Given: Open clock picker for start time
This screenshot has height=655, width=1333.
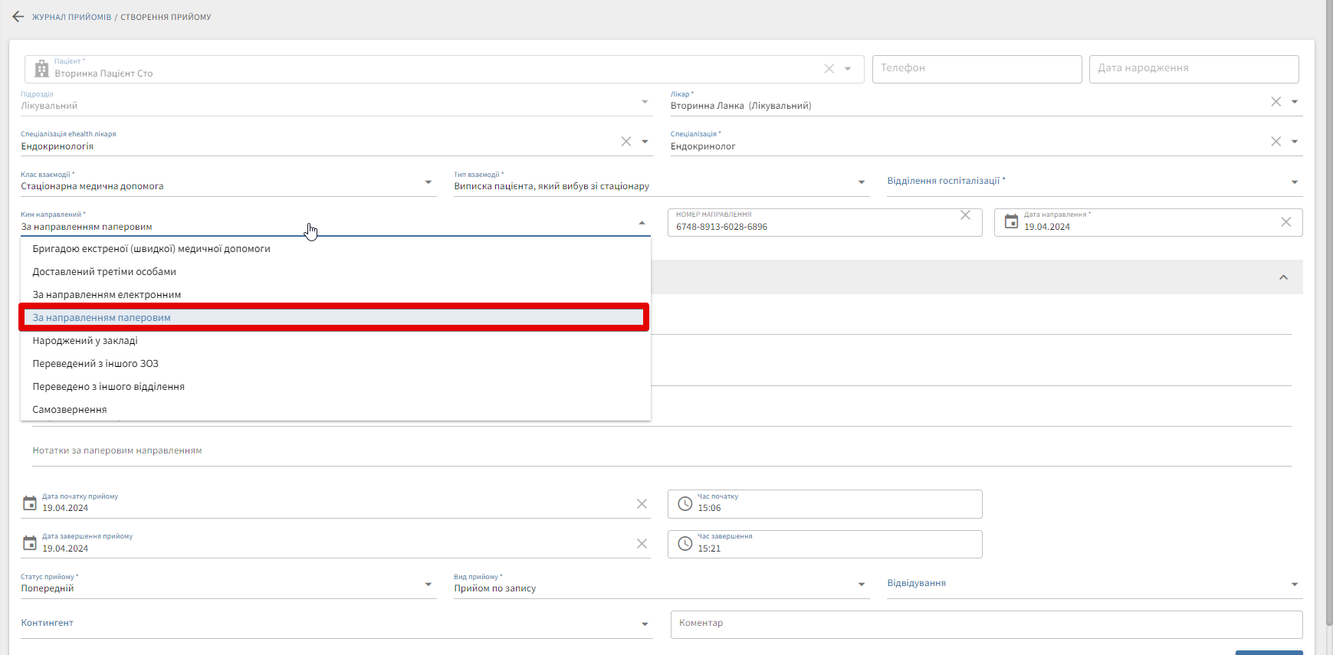Looking at the screenshot, I should [685, 504].
